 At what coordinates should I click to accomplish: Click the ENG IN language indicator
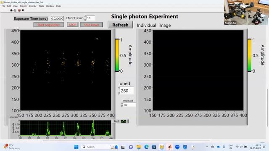pyautogui.click(x=231, y=147)
